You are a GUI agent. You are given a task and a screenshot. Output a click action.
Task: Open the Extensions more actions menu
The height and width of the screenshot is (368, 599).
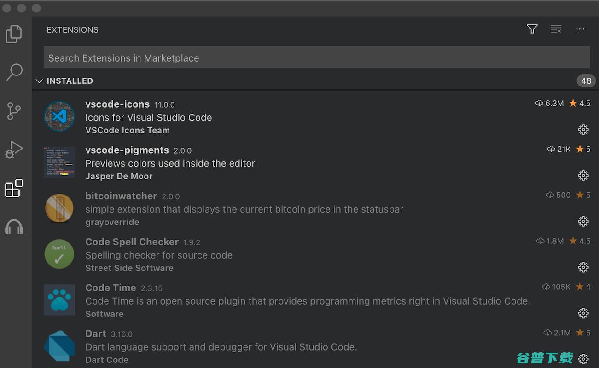(580, 29)
